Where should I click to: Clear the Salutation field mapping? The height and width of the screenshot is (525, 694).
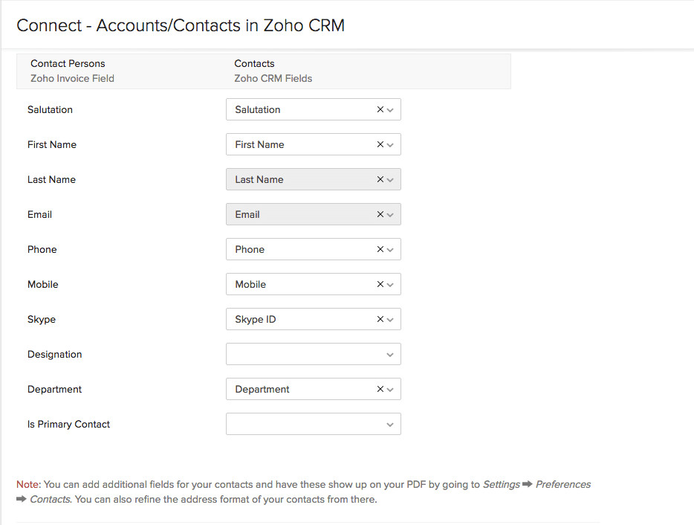tap(380, 109)
